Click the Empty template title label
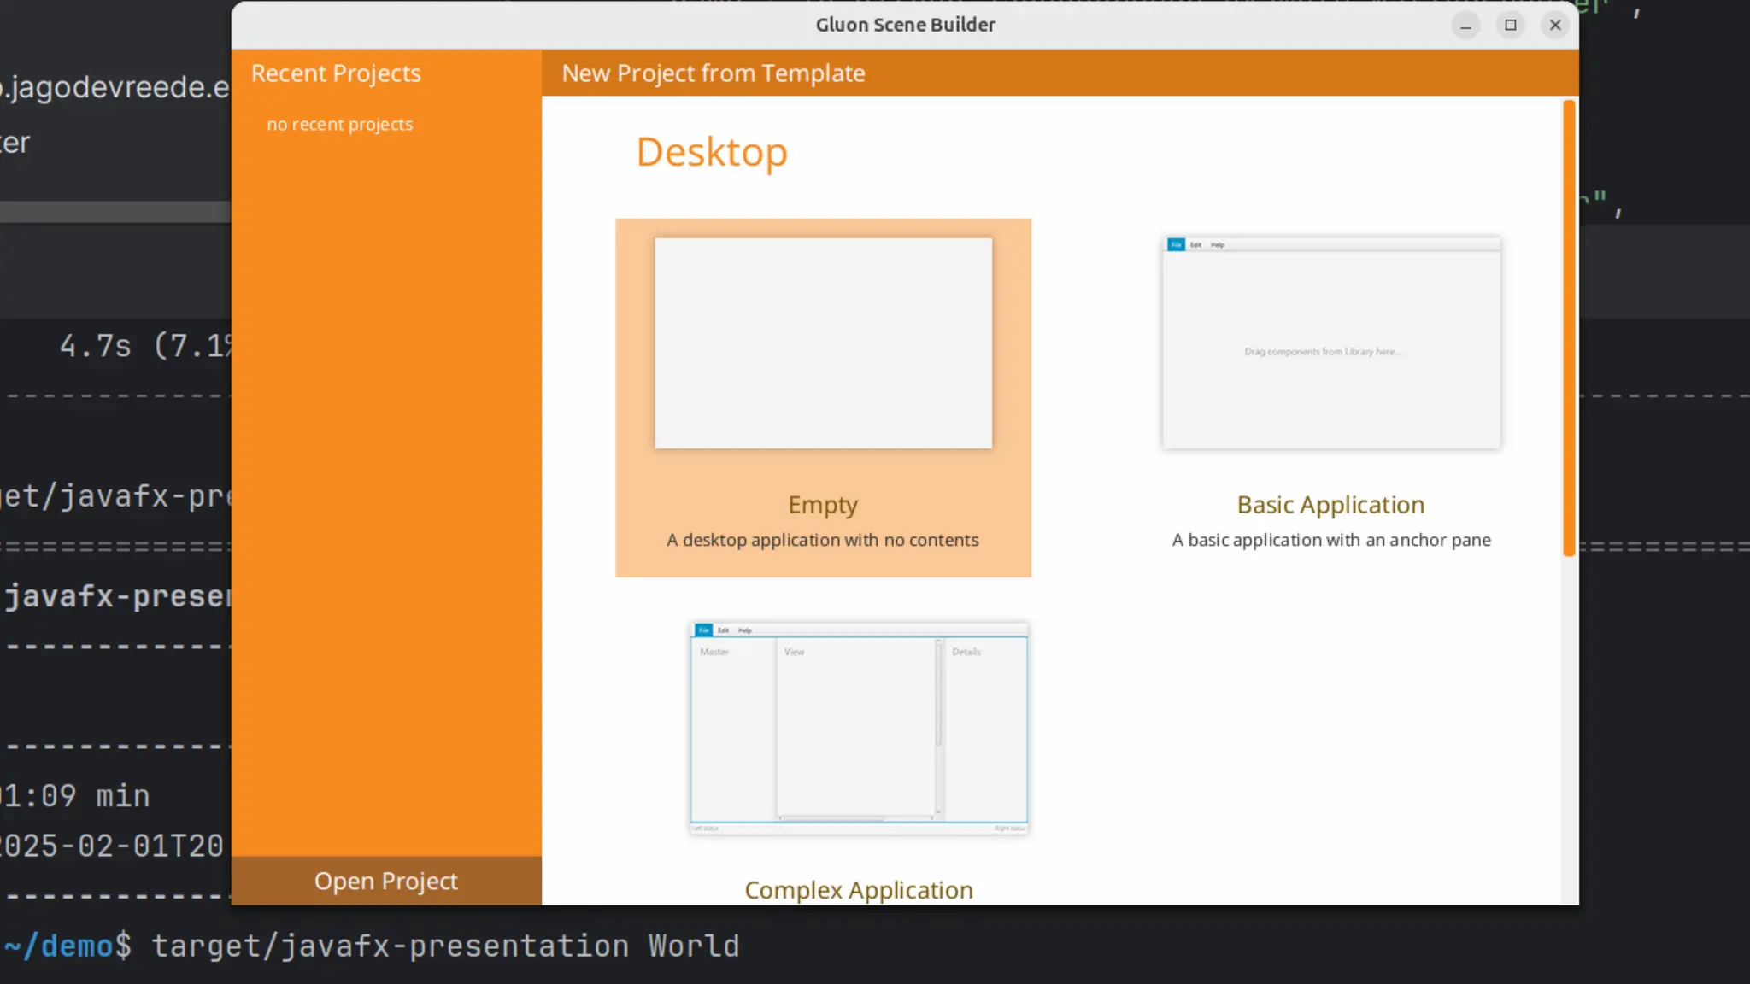Viewport: 1750px width, 984px height. 823,505
